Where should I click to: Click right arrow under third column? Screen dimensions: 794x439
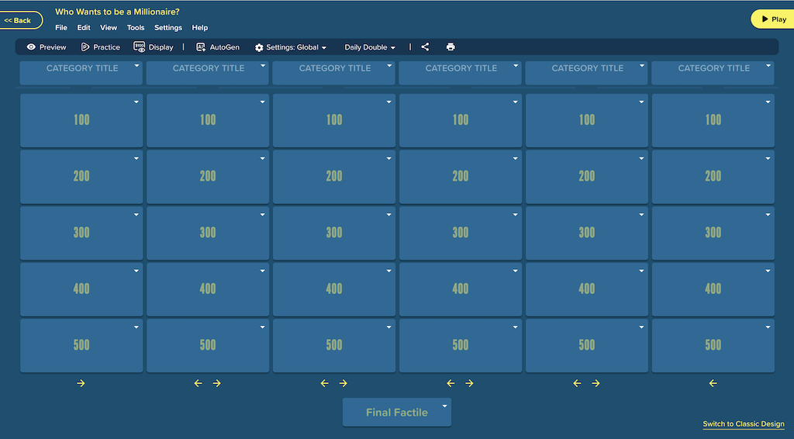[x=343, y=383]
